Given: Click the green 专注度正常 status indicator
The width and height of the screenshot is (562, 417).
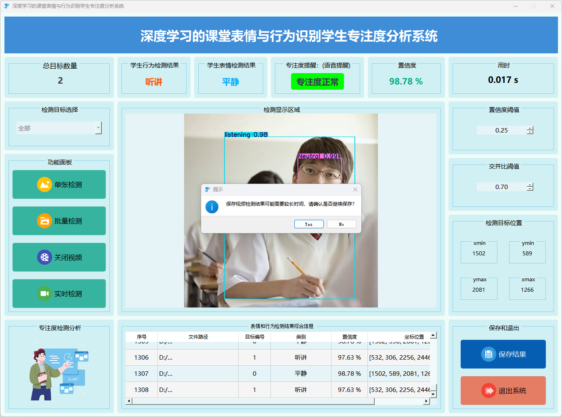Looking at the screenshot, I should pyautogui.click(x=317, y=82).
